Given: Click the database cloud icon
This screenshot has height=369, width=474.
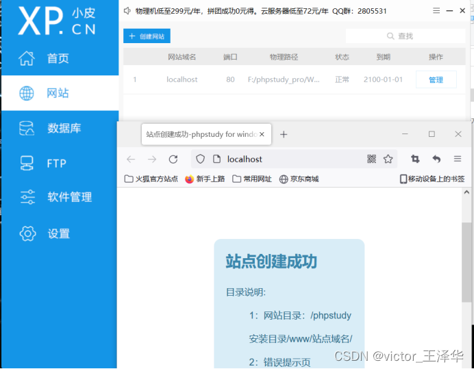Looking at the screenshot, I should 27,128.
